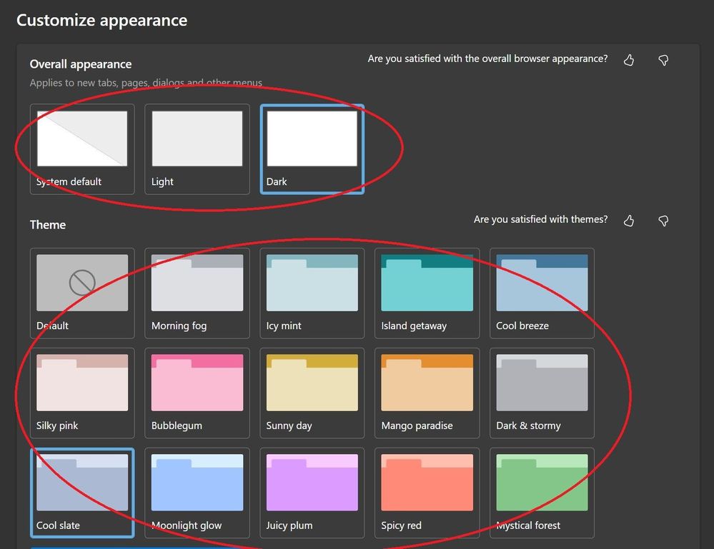This screenshot has width=714, height=549.
Task: Click 'Are you satisfied with the overall browser appearance?' text
Action: (487, 59)
